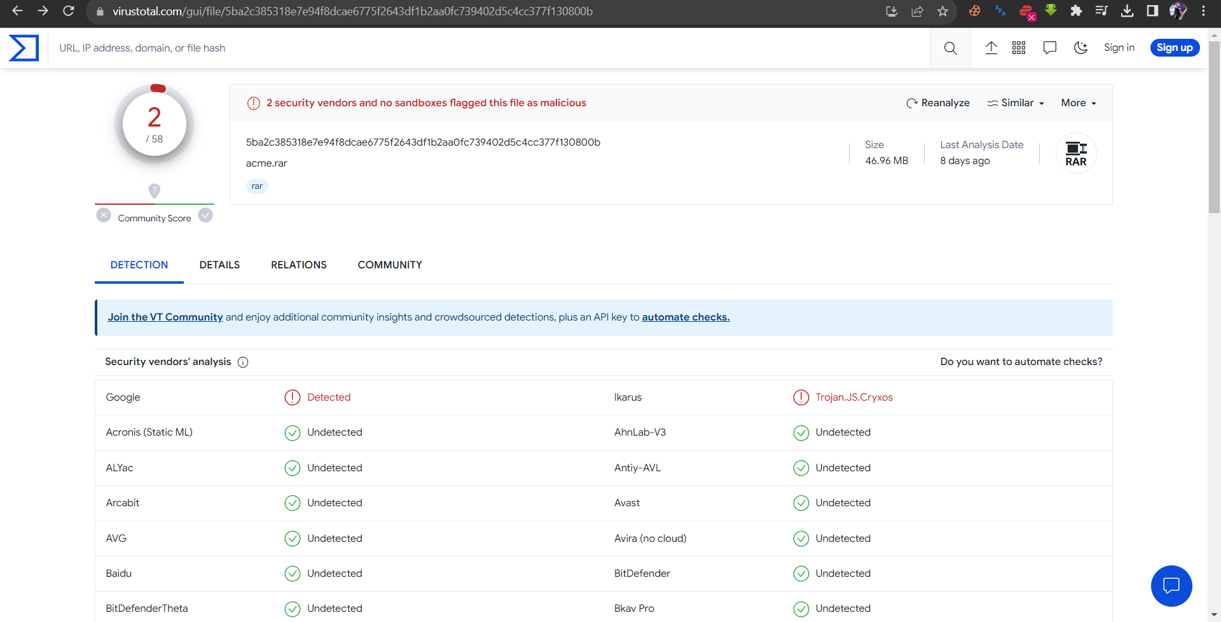The width and height of the screenshot is (1221, 622).
Task: Click the VirusTotal logo icon
Action: (24, 48)
